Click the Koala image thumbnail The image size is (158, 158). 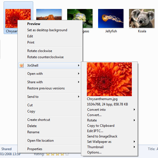tap(142, 18)
